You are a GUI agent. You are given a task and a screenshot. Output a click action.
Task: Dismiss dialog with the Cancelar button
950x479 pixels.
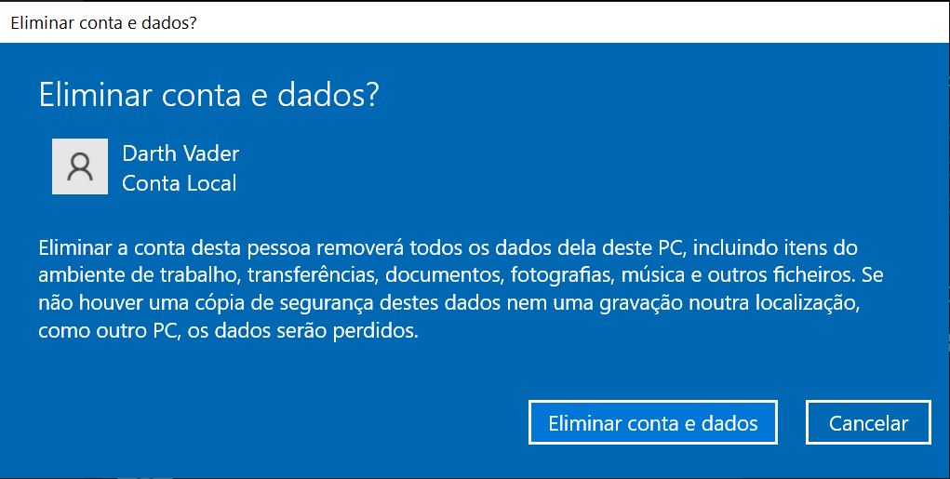pos(867,422)
